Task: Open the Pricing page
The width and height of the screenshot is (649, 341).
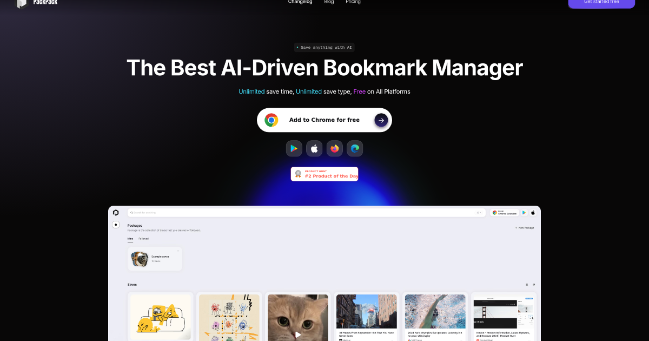Action: pos(353,2)
